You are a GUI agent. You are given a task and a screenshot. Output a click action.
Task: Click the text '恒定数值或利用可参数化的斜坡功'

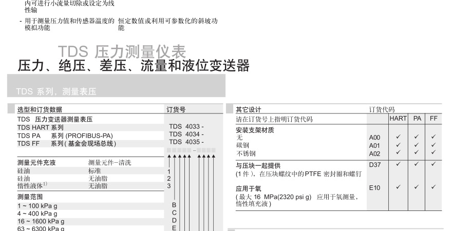[168, 21]
